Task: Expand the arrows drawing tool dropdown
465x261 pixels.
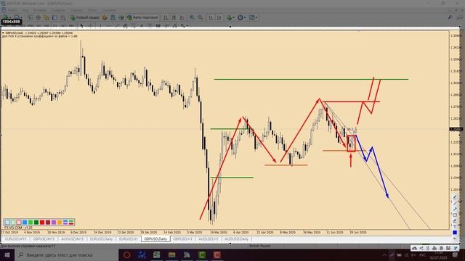Action: tap(187, 26)
